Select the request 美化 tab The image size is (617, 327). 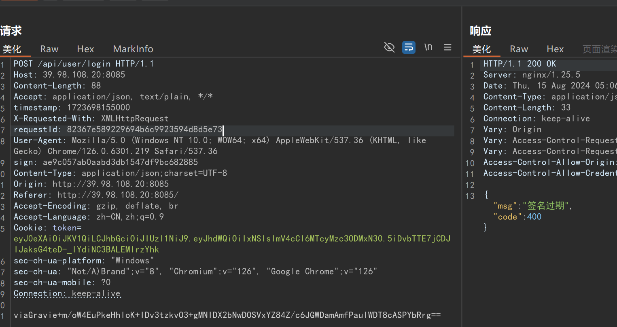[12, 49]
